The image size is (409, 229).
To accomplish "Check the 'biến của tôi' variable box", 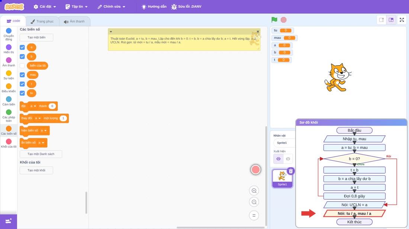I will pos(22,66).
